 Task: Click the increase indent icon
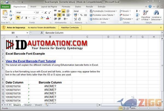59,19
